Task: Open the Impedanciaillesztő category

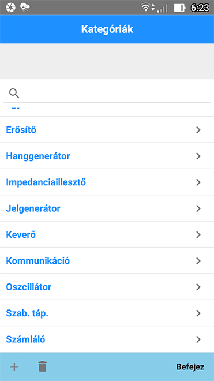Action: (x=107, y=182)
